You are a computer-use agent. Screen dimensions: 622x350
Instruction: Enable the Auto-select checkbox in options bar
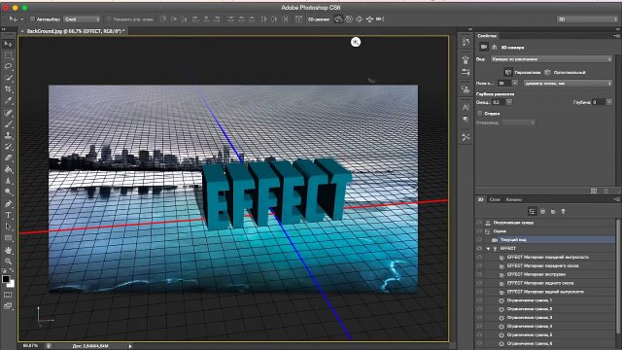(x=32, y=19)
